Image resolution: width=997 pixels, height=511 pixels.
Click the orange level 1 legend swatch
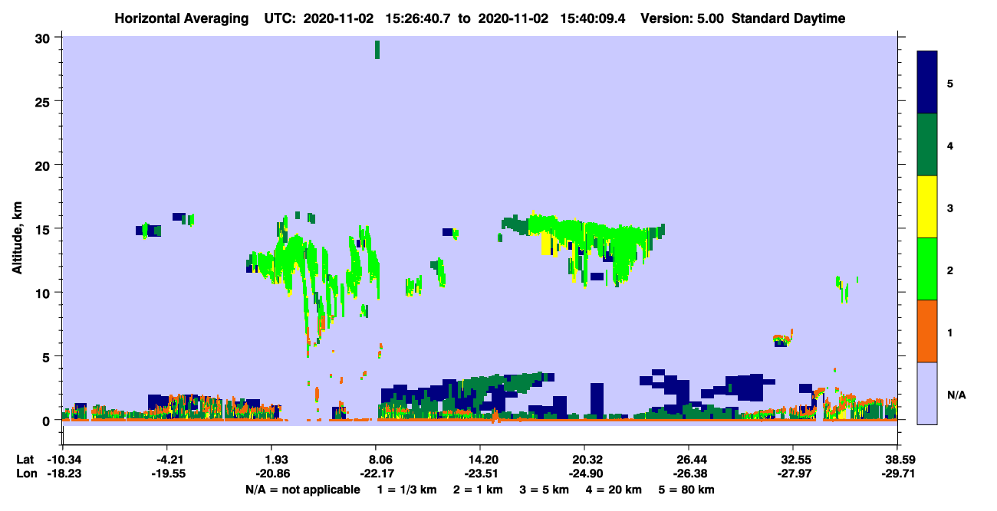tap(927, 331)
